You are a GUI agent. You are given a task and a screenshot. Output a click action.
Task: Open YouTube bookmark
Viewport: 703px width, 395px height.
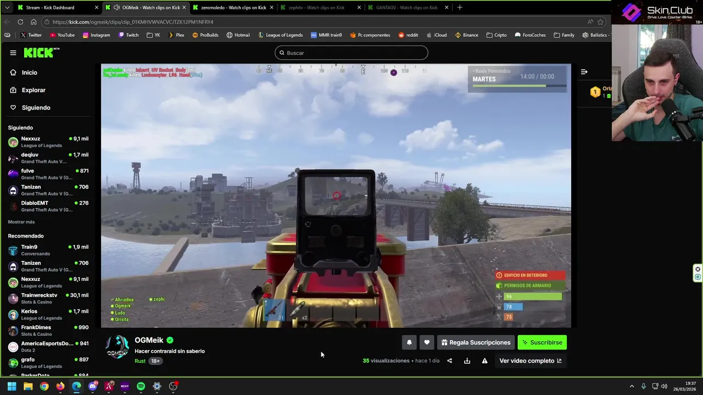pos(62,35)
